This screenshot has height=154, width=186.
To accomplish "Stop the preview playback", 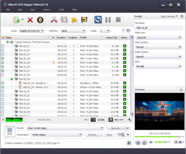I will (x=144, y=142).
